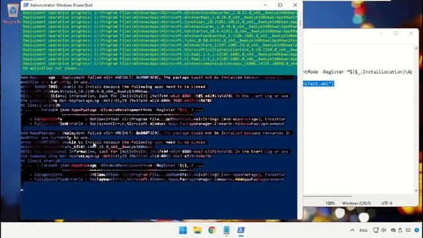Image resolution: width=423 pixels, height=238 pixels.
Task: Click the UTF-8 encoding status in Notepad
Action: pyautogui.click(x=387, y=203)
